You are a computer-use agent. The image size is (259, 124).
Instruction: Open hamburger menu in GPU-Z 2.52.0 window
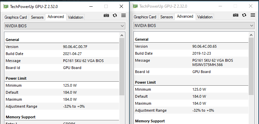point(123,15)
